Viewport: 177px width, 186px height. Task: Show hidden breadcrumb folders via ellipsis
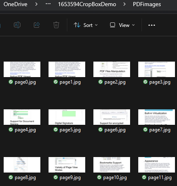point(48,4)
